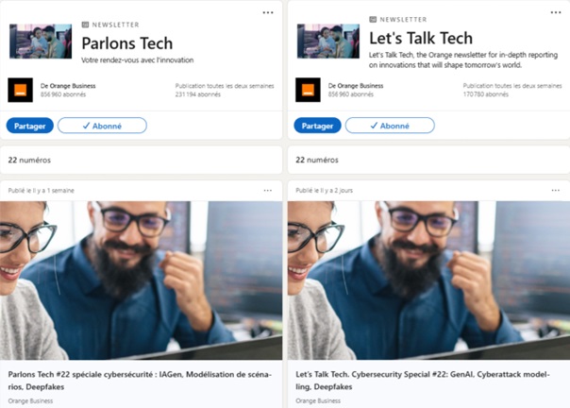The width and height of the screenshot is (570, 408).
Task: Click Let's Talk Tech description about in-depth reporting
Action: pos(463,60)
